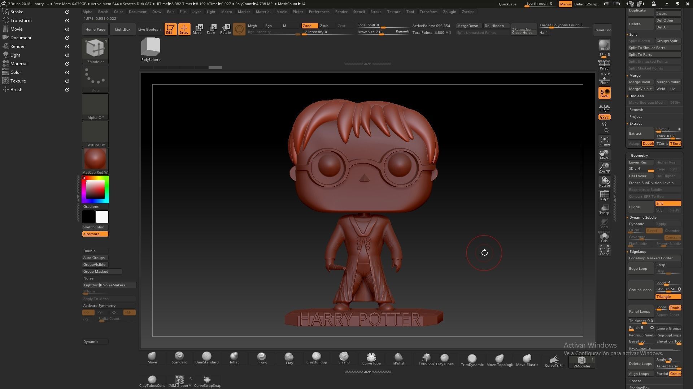Toggle the Smt divide option
This screenshot has width=693, height=389.
668,204
